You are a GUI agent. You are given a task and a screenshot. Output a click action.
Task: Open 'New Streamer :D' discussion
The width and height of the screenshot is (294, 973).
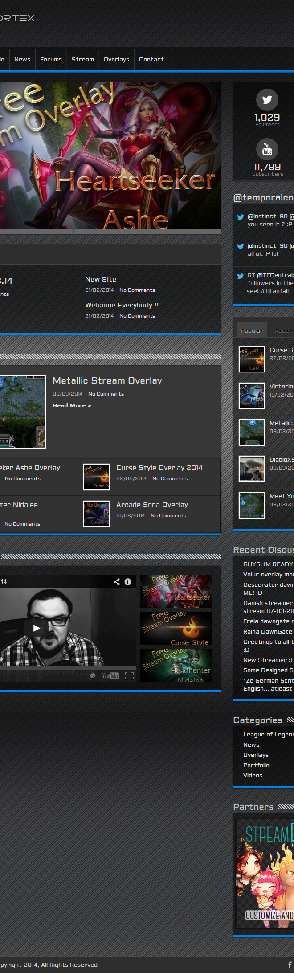[x=269, y=660]
